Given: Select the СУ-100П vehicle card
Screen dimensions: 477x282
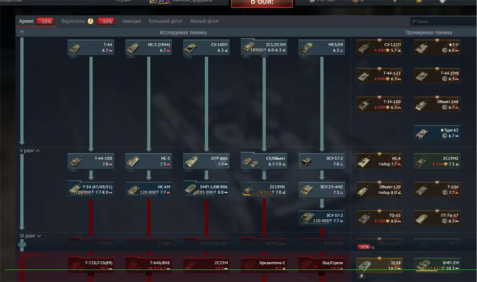Looking at the screenshot, I should click(206, 48).
